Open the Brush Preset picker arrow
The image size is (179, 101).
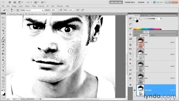point(14,10)
